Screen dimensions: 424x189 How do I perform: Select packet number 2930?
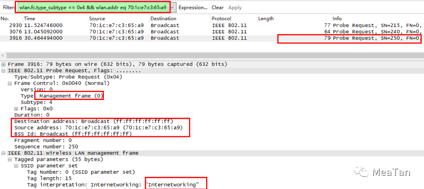(212, 25)
